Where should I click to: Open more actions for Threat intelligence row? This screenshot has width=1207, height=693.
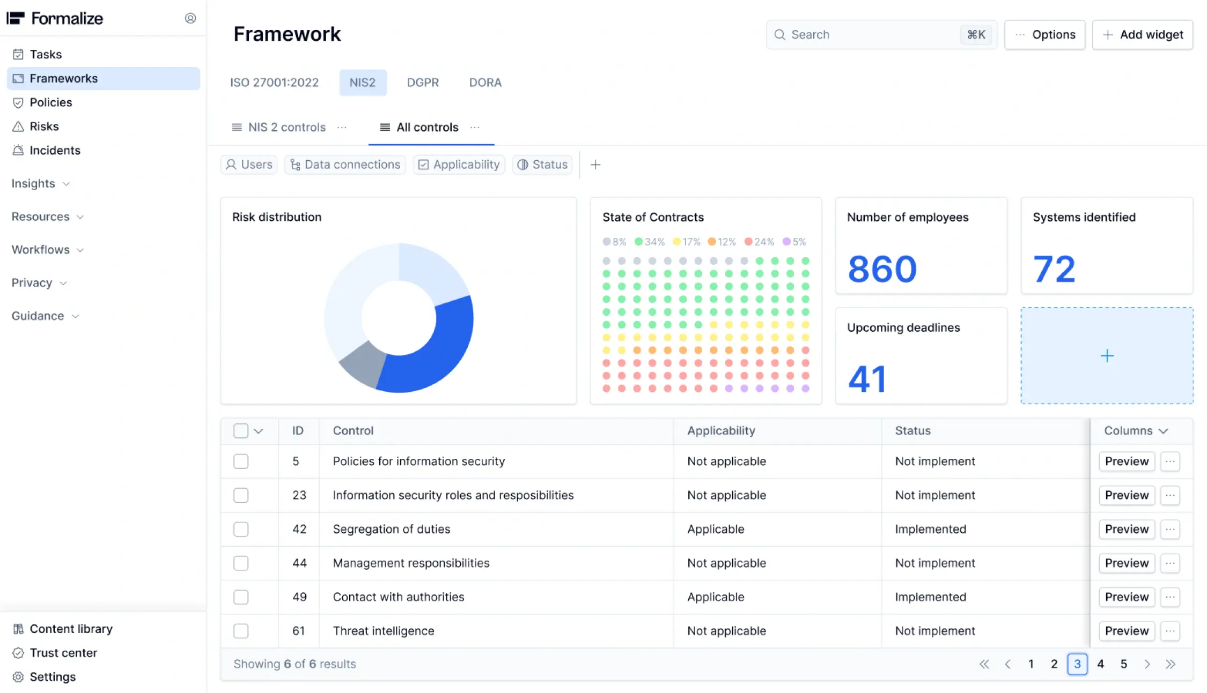[x=1170, y=631]
